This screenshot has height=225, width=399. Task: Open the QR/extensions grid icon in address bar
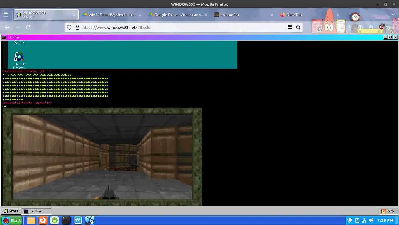(x=290, y=27)
